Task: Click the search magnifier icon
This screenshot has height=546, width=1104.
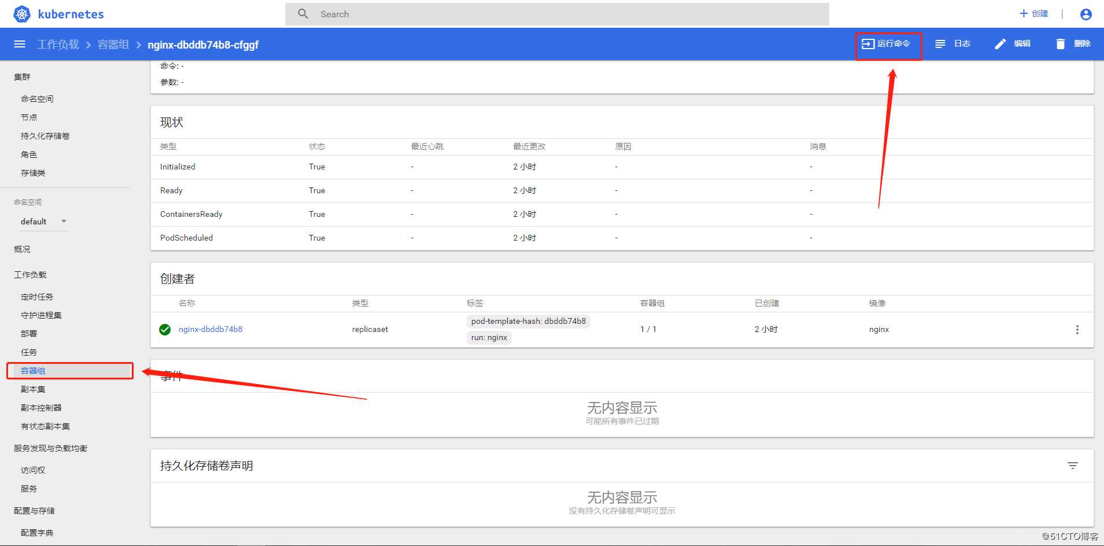Action: 303,14
